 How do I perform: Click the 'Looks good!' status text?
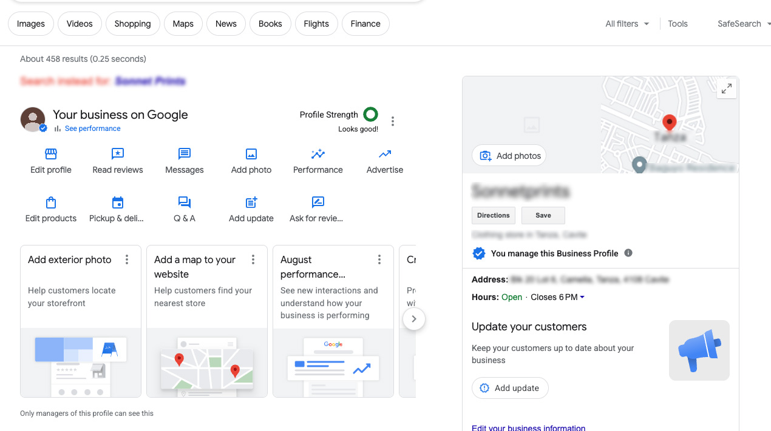click(358, 129)
